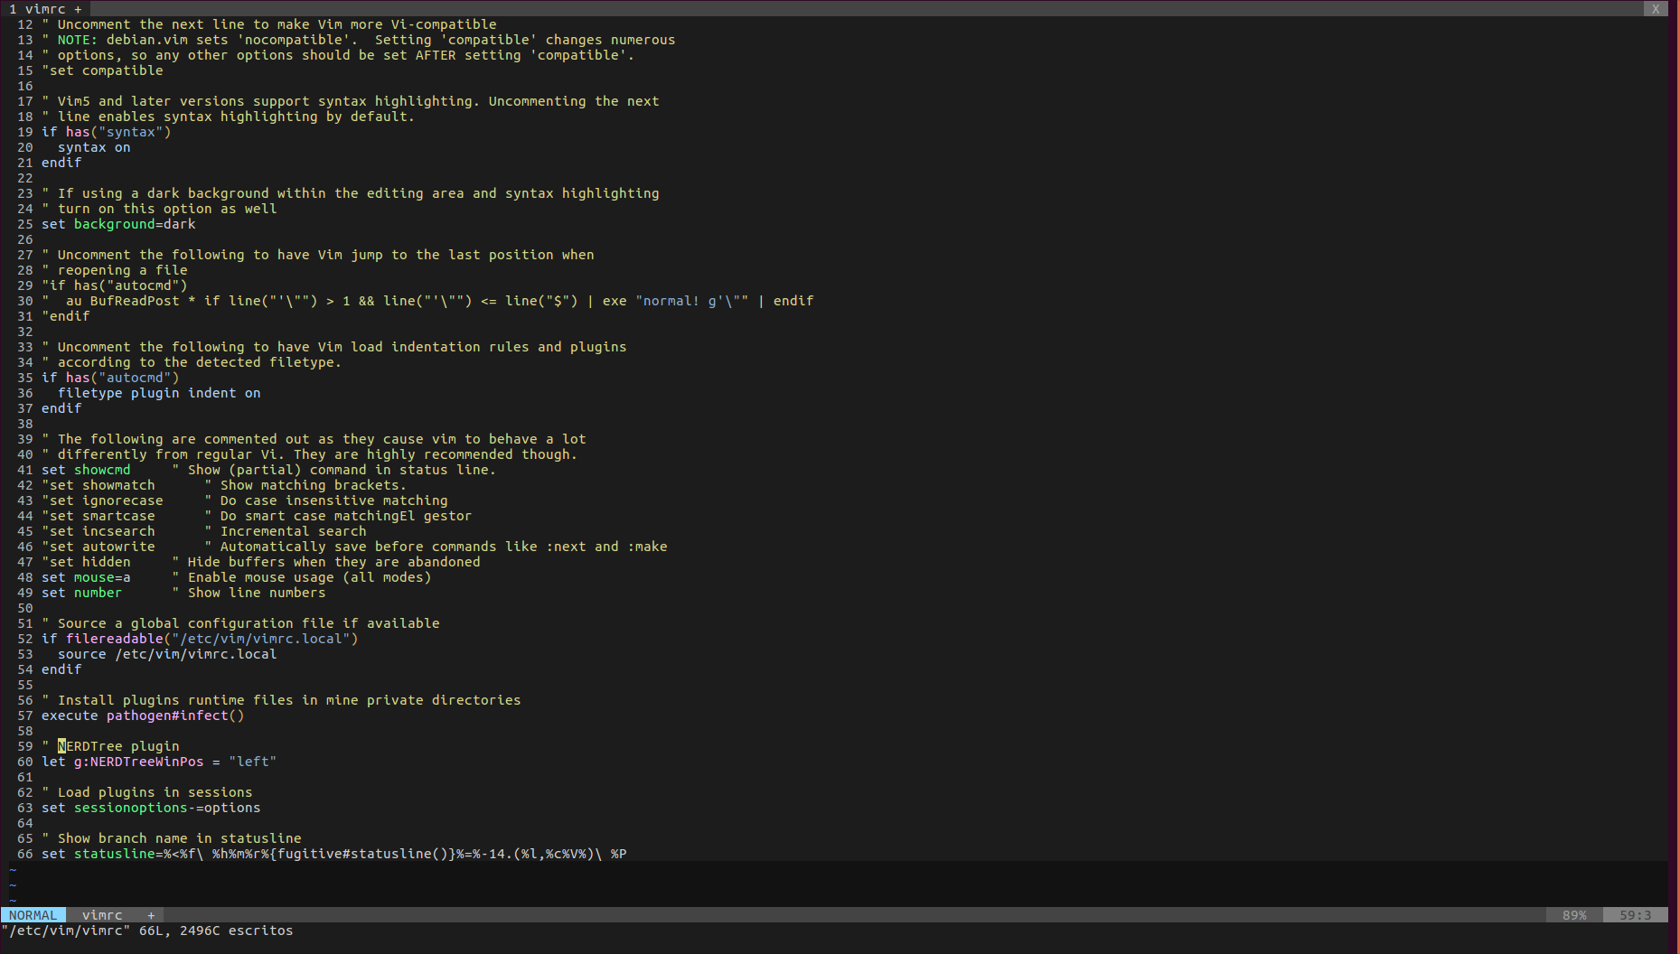Click 'execute pathogen#infect()' line
1680x954 pixels.
143,715
